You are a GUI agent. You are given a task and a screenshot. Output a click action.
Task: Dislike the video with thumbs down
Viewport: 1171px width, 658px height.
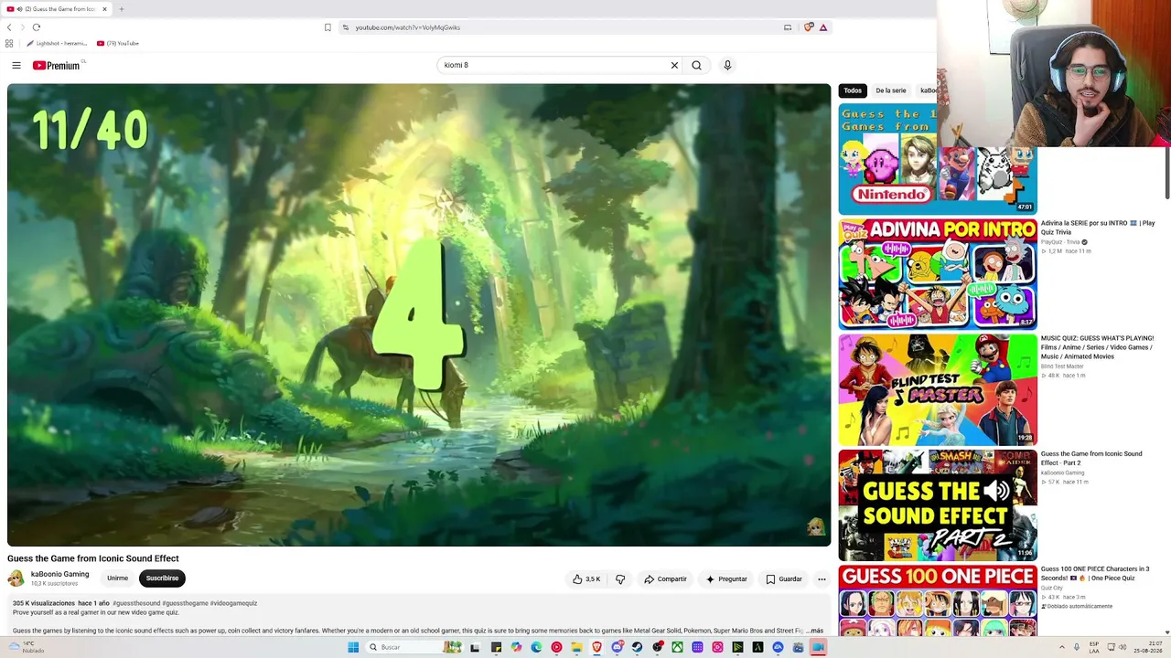[x=620, y=578]
